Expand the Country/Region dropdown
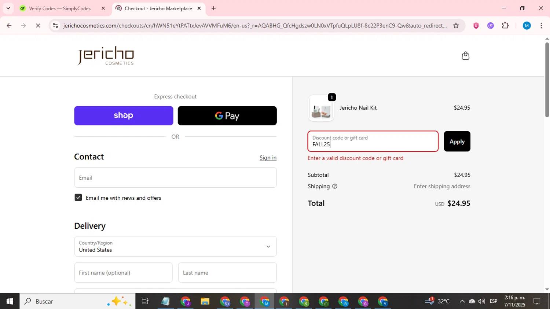The image size is (550, 309). (x=175, y=246)
